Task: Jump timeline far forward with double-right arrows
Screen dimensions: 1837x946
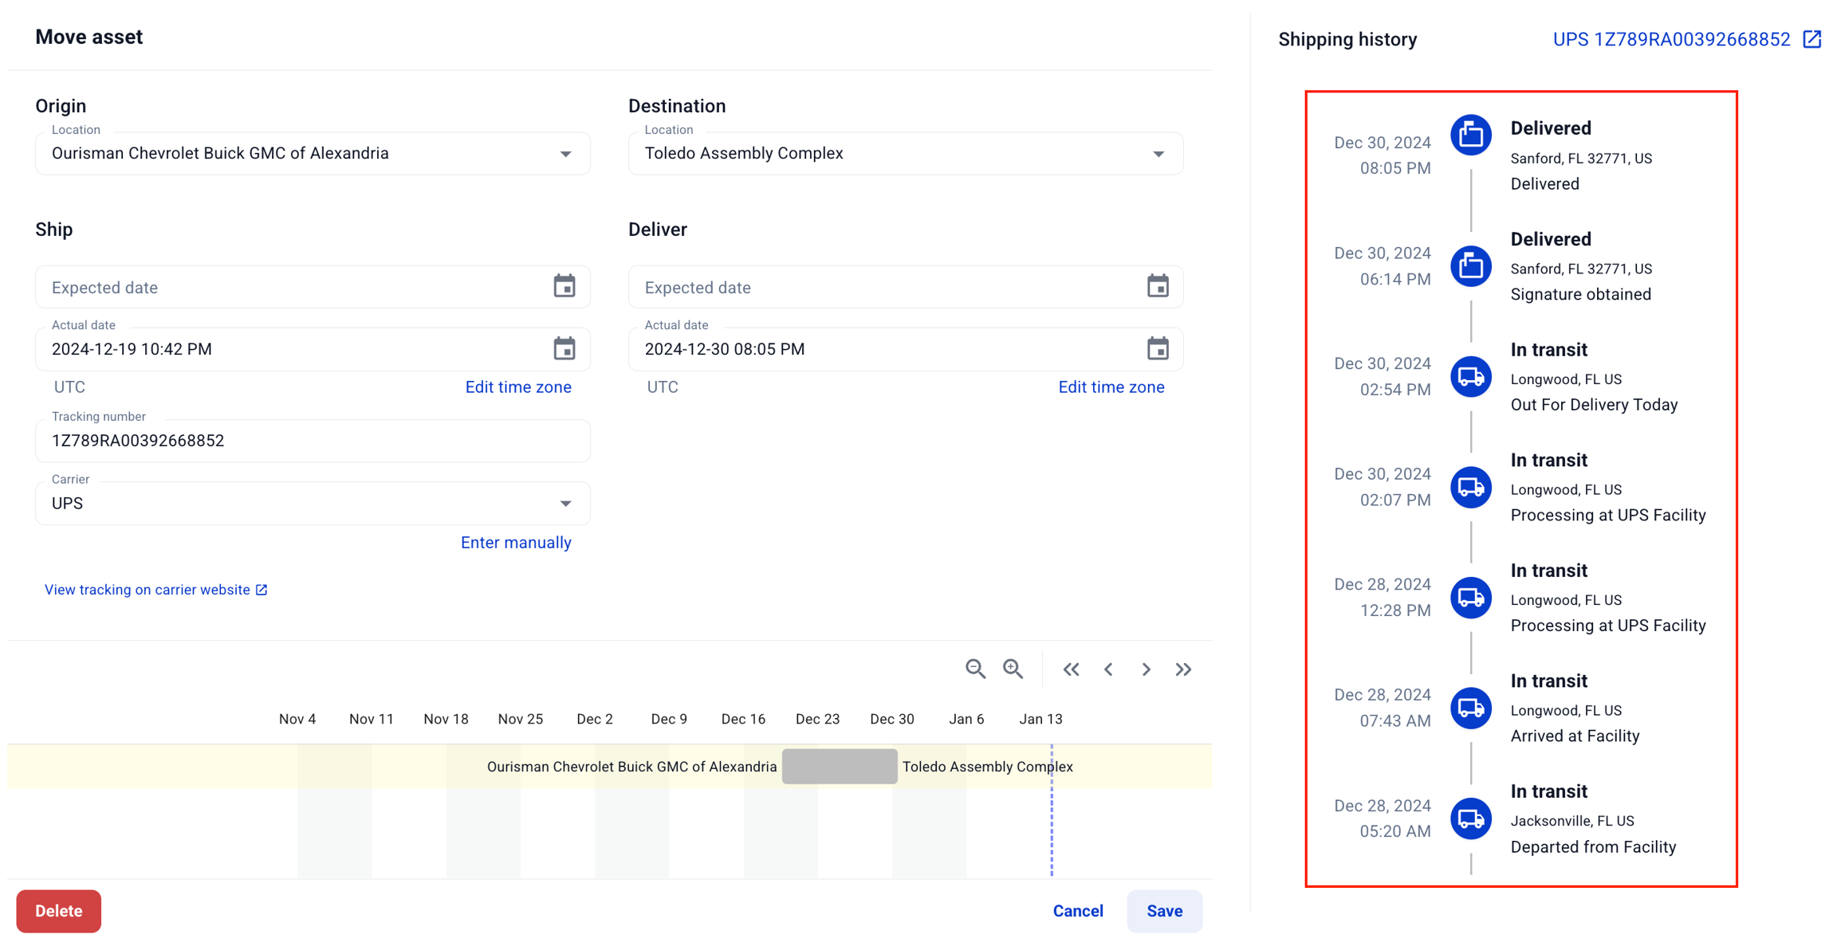Action: click(1183, 669)
